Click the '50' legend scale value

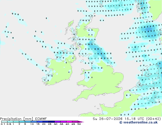tap(79, 124)
